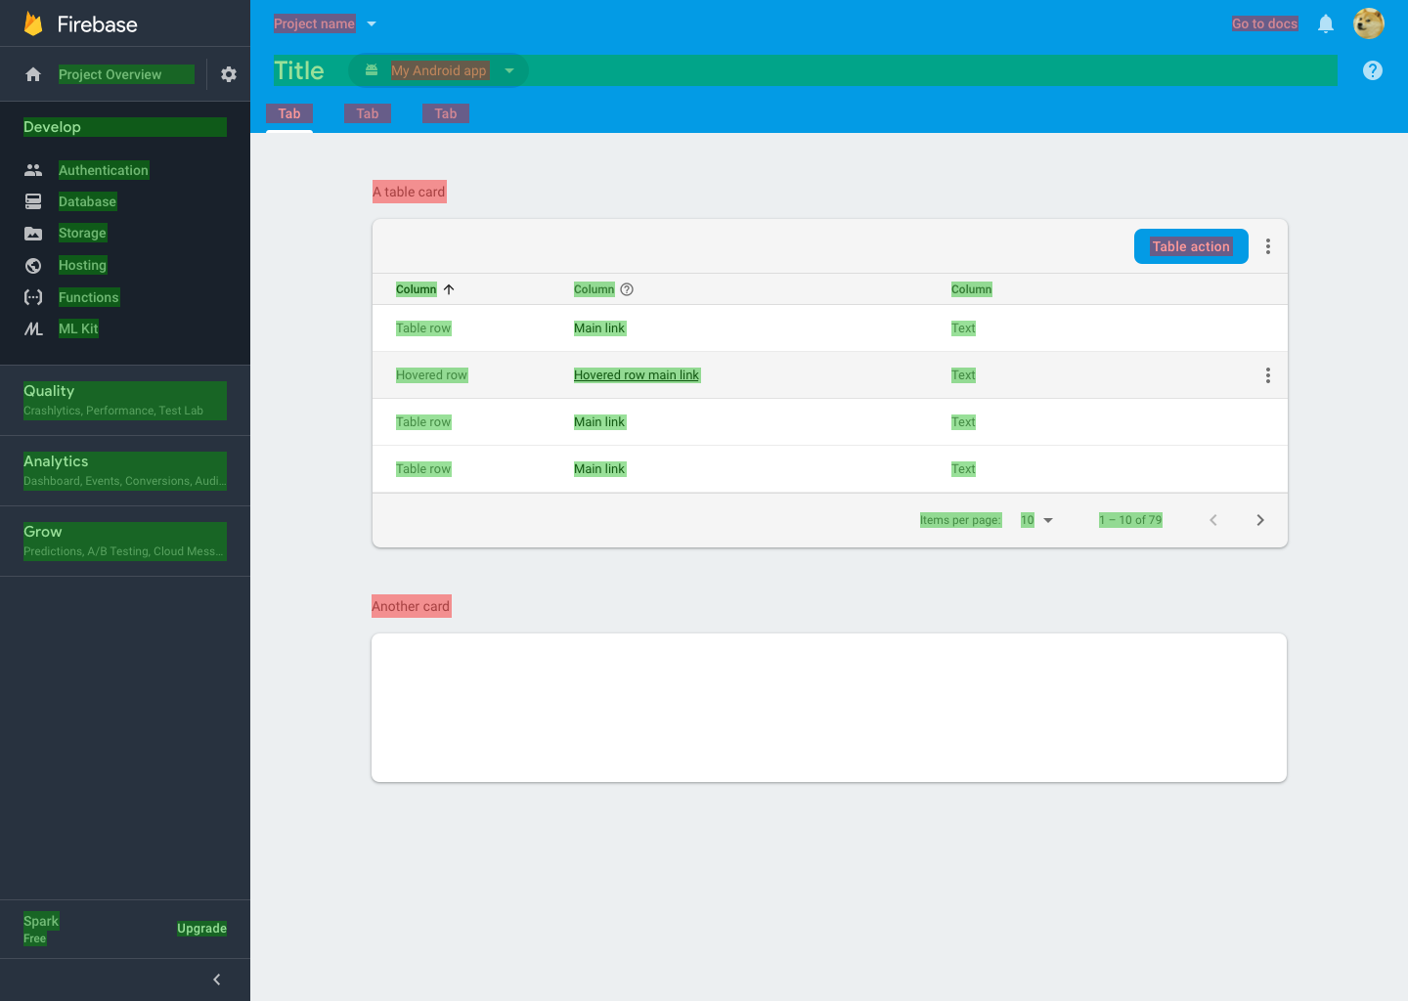This screenshot has height=1001, width=1408.
Task: Follow the Hovered row main link
Action: click(x=637, y=374)
